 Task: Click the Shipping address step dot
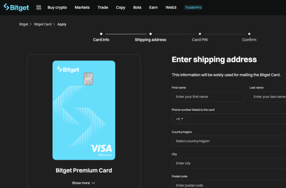point(151,34)
